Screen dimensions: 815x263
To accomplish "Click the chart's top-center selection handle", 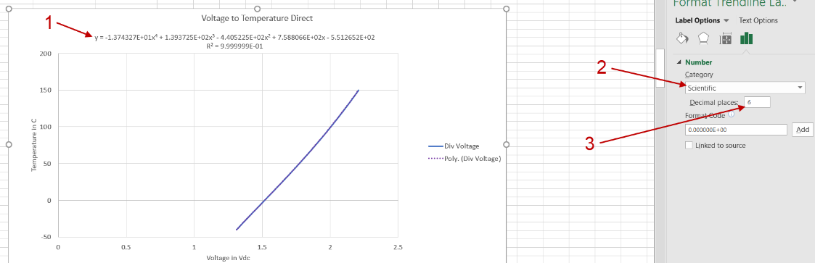I will coord(258,9).
